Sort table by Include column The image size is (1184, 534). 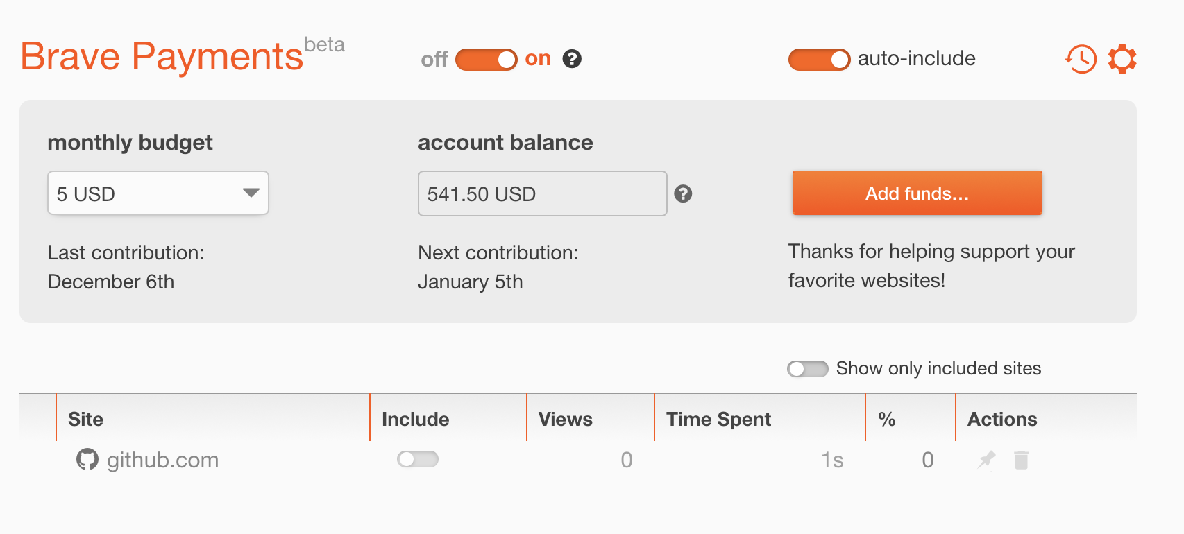coord(415,419)
